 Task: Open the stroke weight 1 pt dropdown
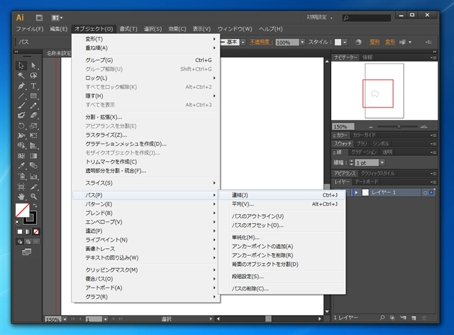[x=382, y=163]
